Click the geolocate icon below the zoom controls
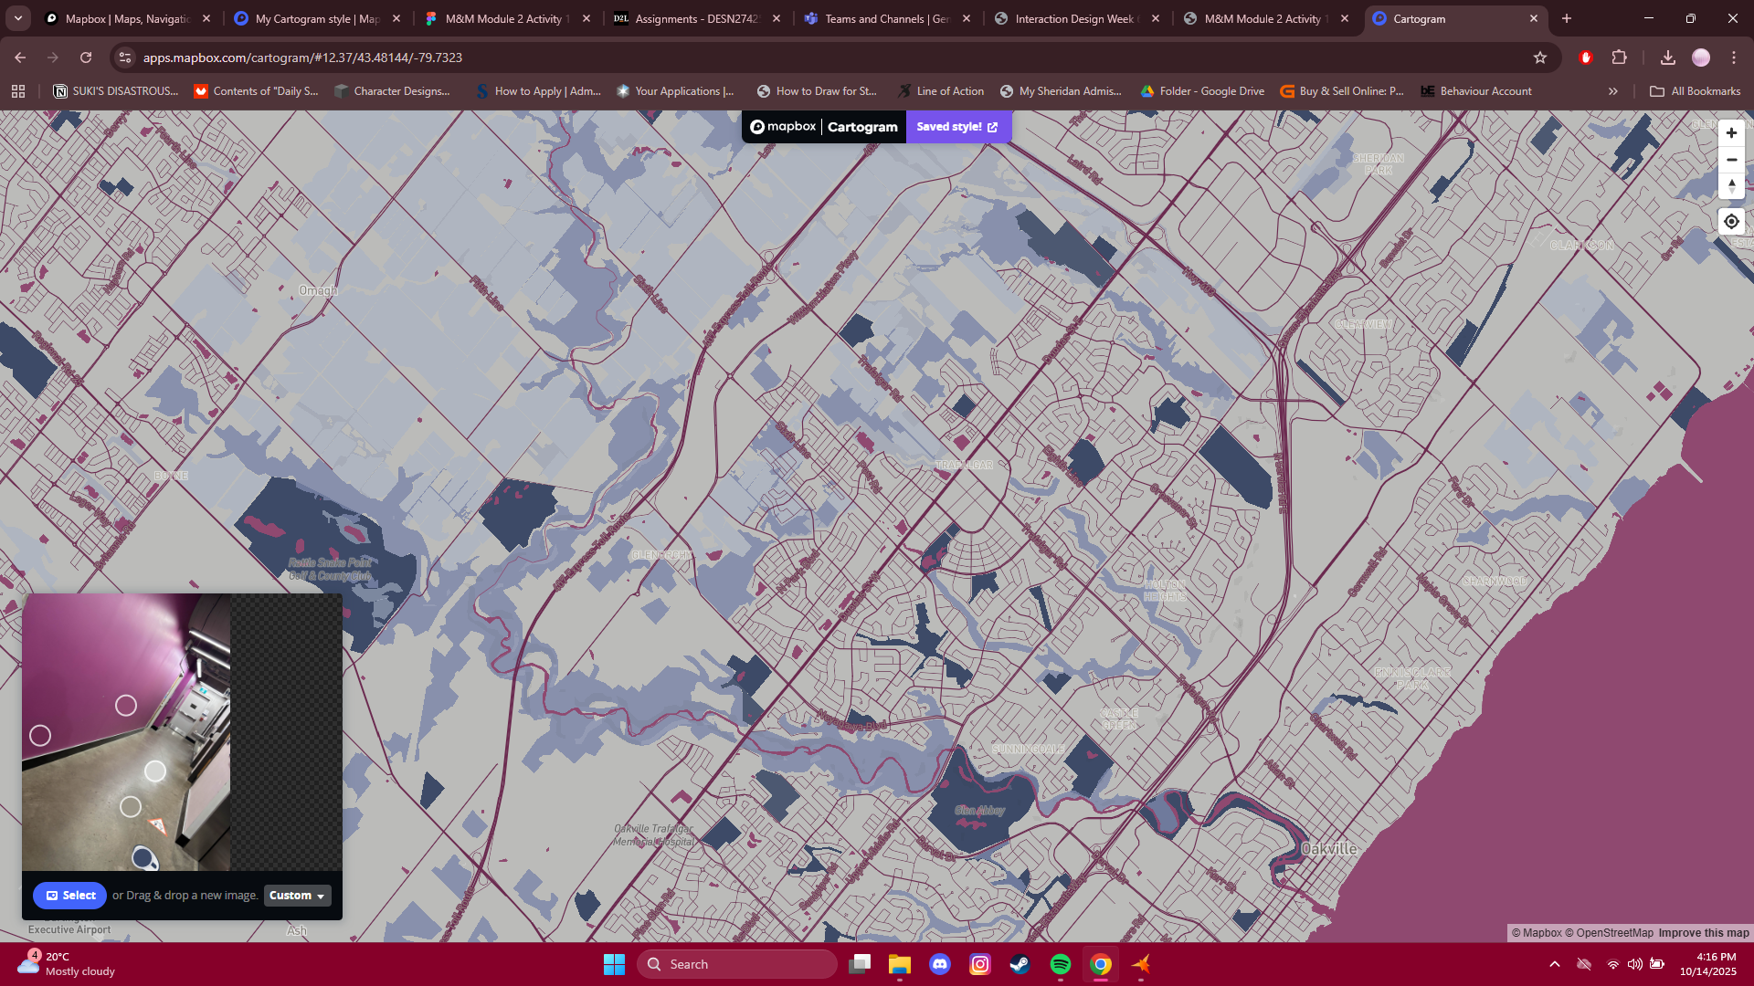Image resolution: width=1754 pixels, height=986 pixels. pos(1731,221)
